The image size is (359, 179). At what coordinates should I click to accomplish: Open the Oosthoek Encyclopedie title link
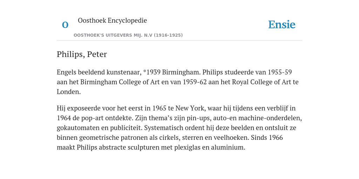112,20
